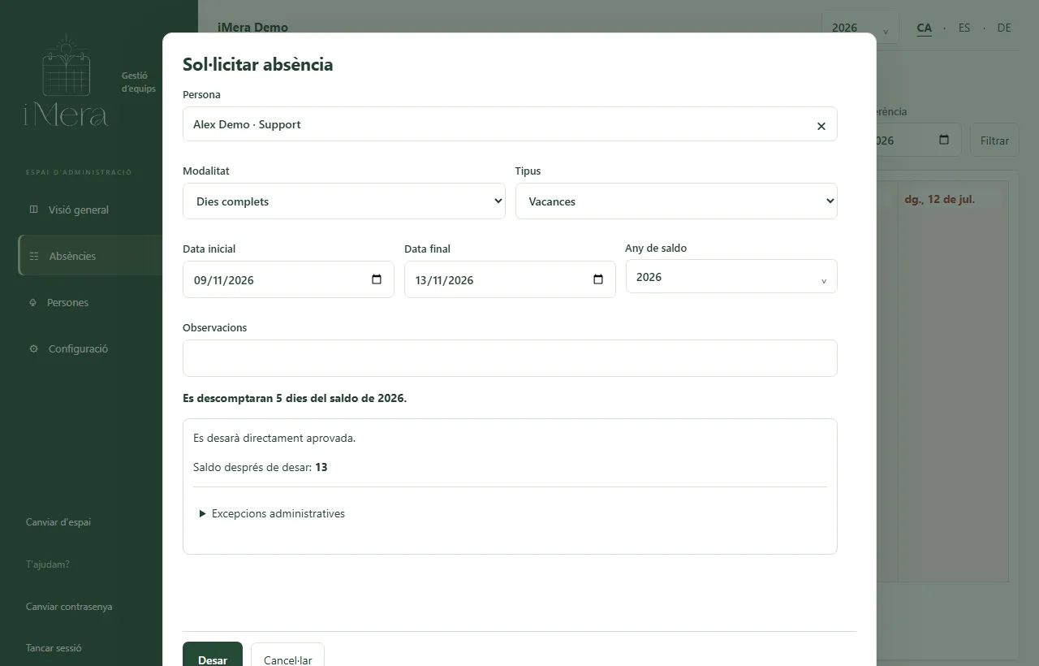The image size is (1039, 666).
Task: Click the Configuració gear icon
Action: pyautogui.click(x=33, y=348)
